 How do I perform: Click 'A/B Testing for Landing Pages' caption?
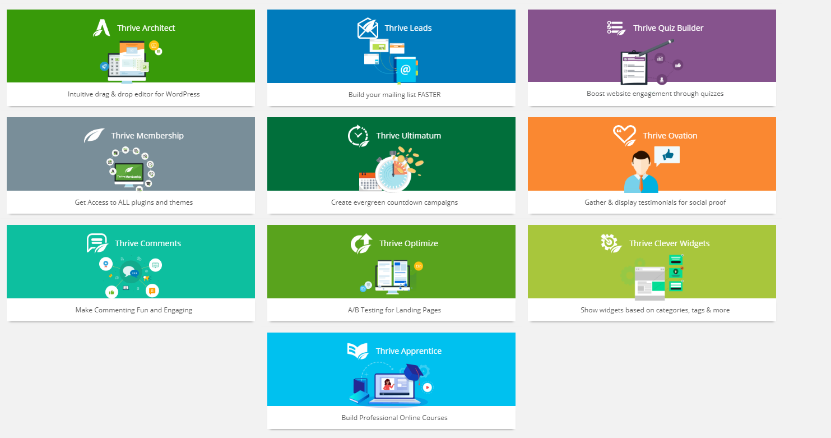394,310
